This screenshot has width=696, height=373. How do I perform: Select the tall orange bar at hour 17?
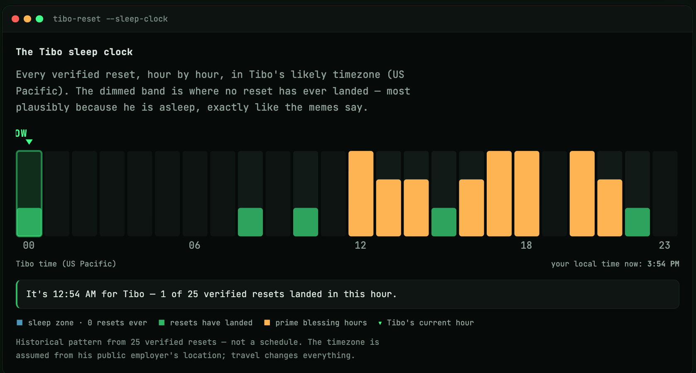pos(499,194)
